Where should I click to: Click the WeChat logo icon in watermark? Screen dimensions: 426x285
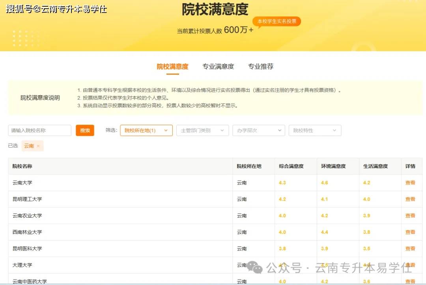click(x=254, y=267)
